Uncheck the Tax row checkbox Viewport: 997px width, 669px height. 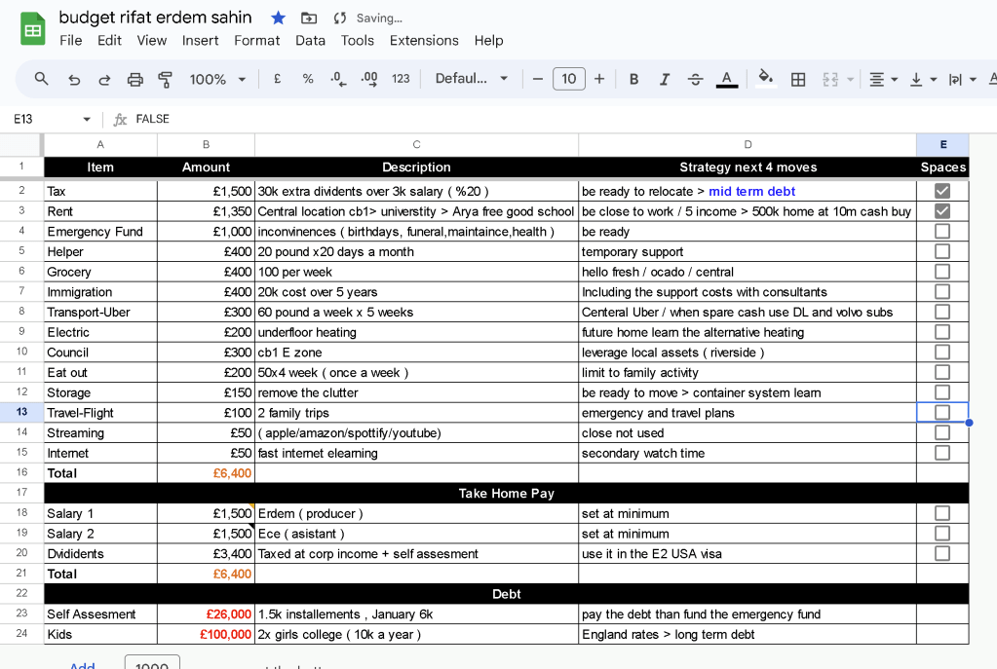pyautogui.click(x=942, y=191)
